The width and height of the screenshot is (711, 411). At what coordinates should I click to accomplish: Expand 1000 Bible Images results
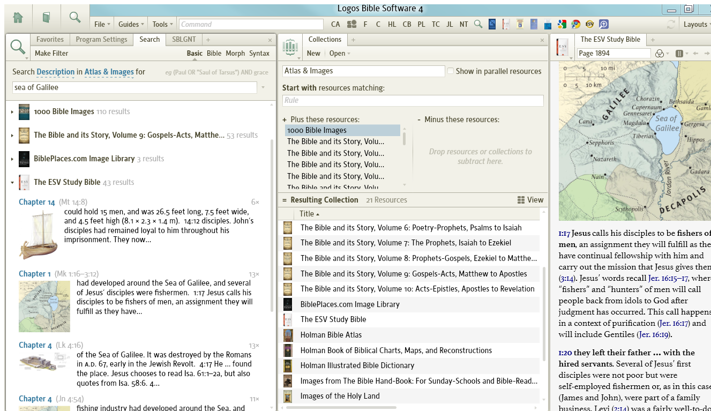12,112
